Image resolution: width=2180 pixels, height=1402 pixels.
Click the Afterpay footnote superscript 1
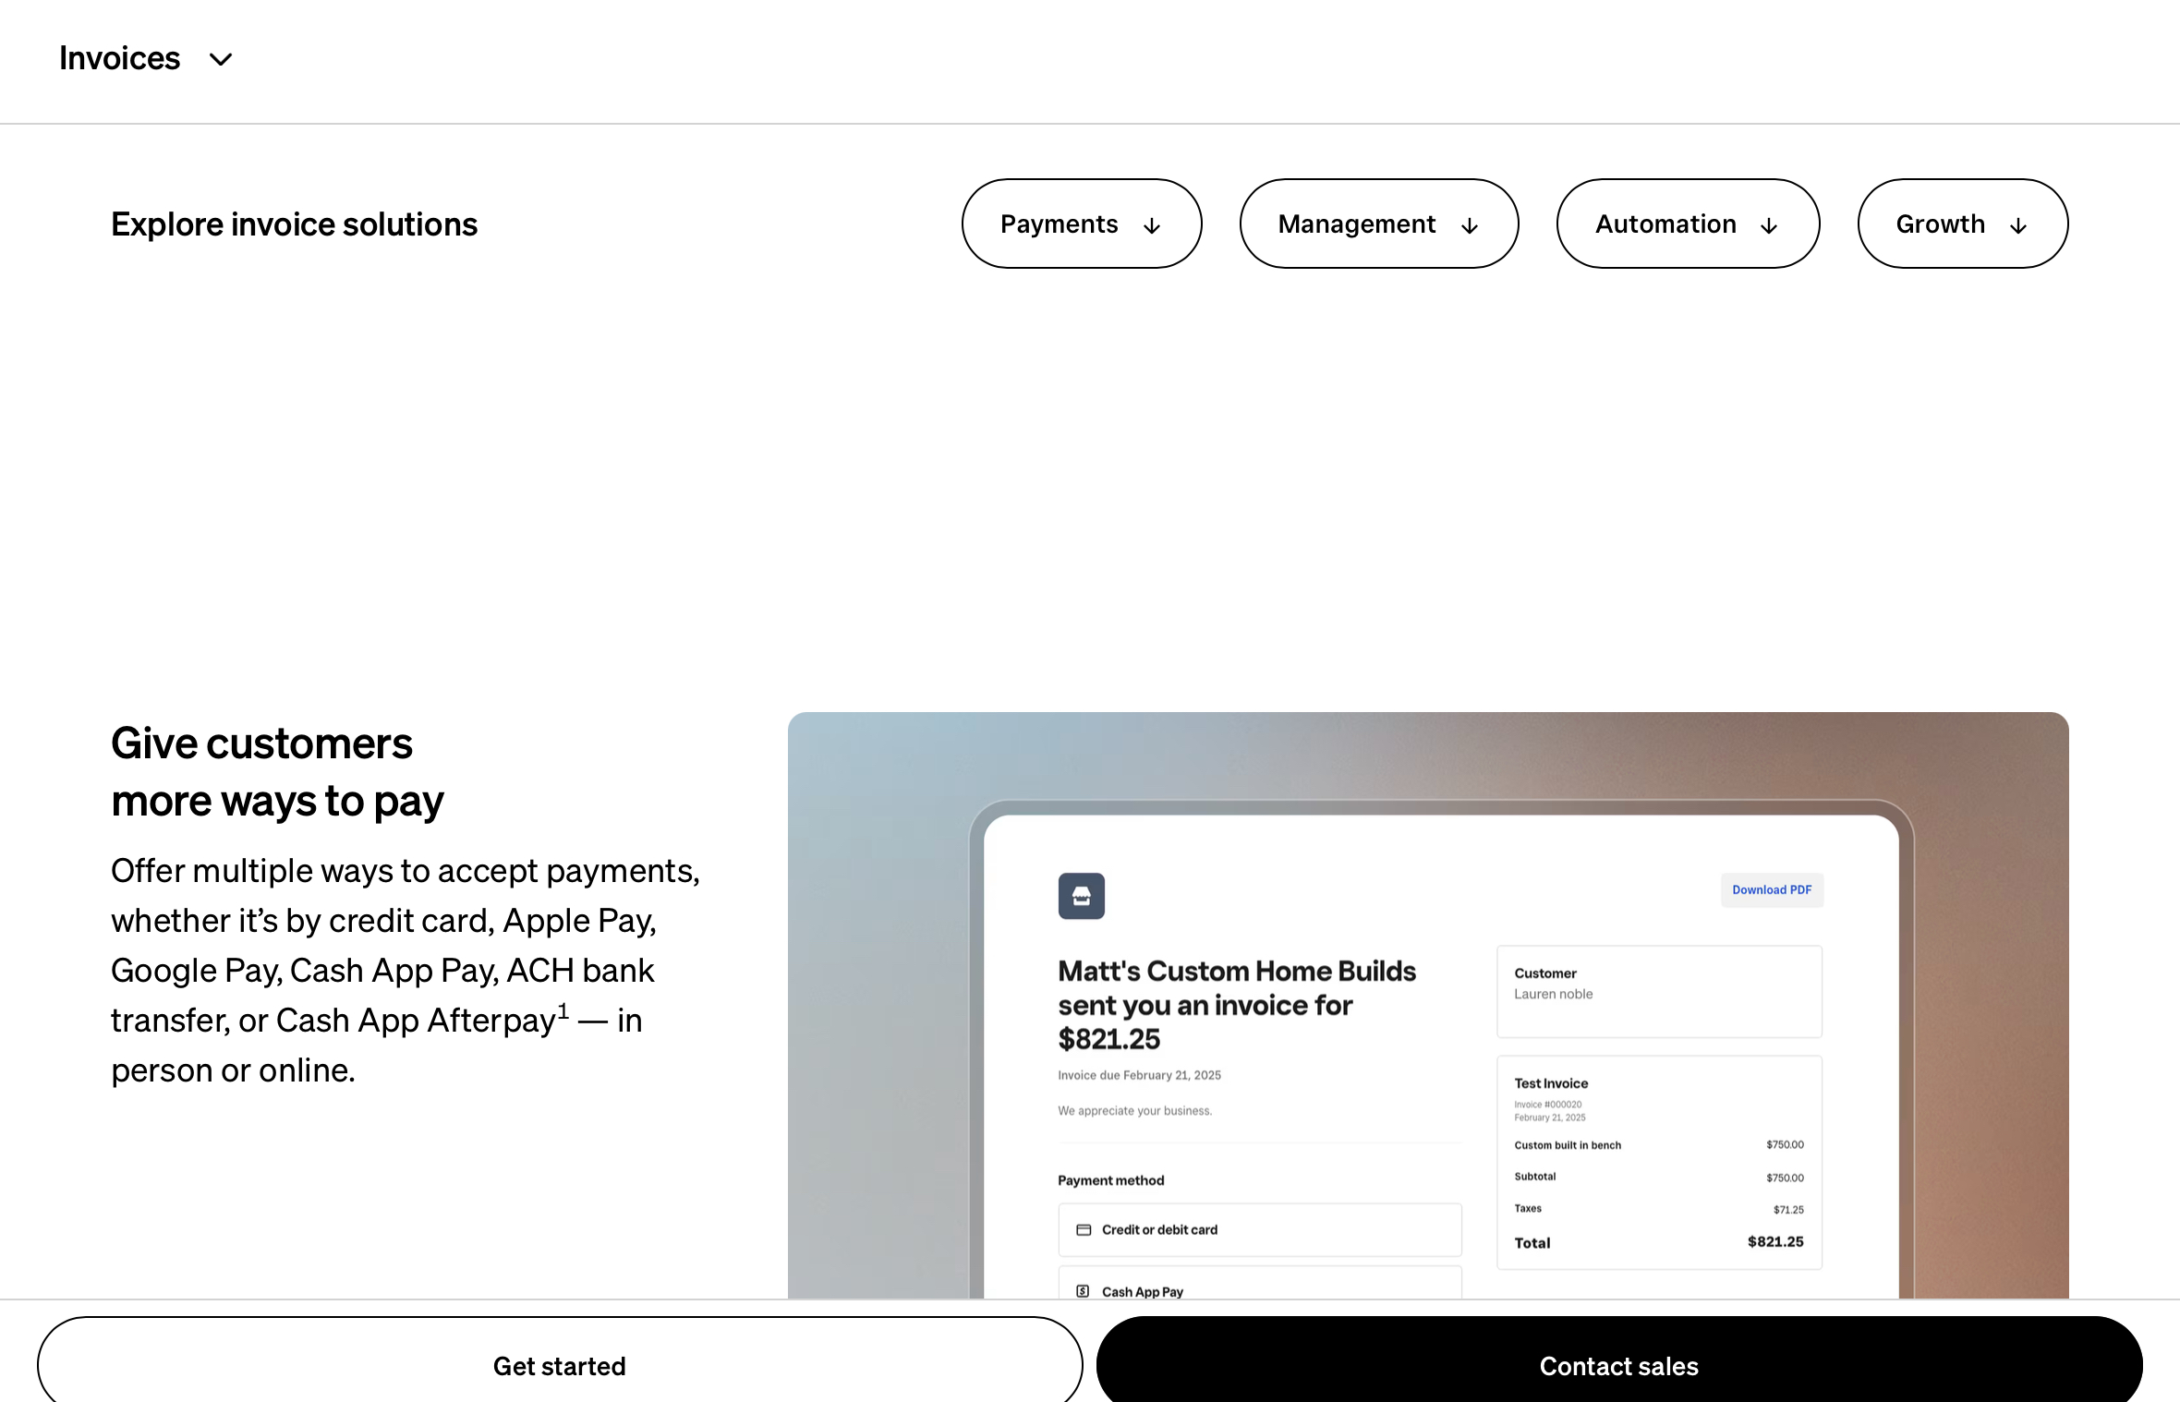[x=563, y=1010]
